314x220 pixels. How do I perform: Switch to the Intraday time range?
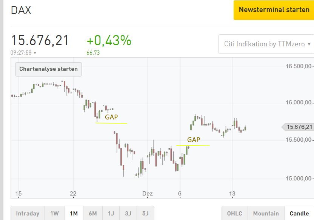(x=28, y=214)
